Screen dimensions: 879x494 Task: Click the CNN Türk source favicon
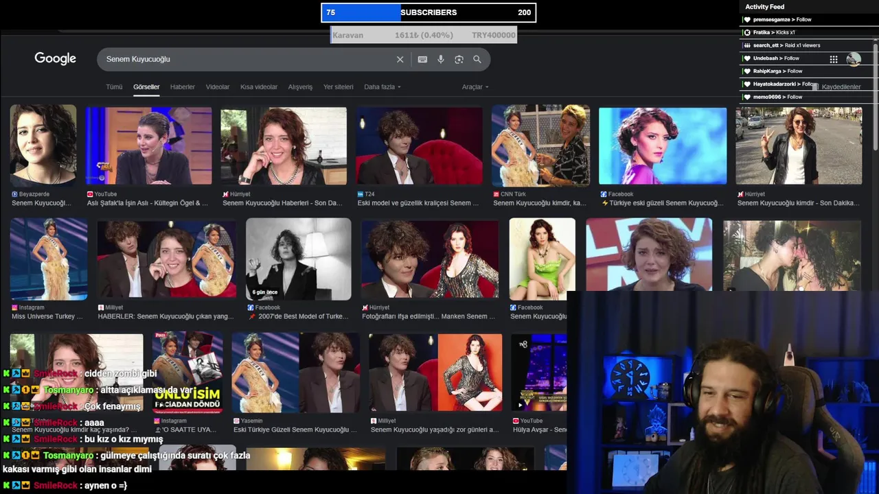(x=496, y=194)
